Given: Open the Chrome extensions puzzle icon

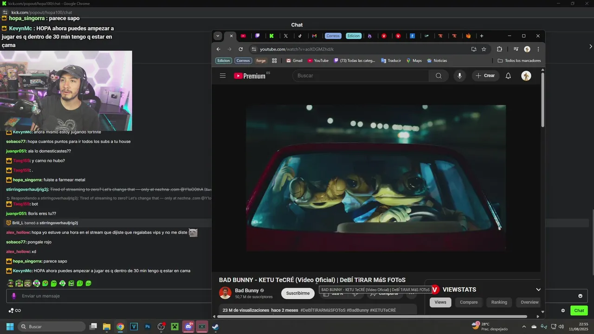Looking at the screenshot, I should [499, 49].
